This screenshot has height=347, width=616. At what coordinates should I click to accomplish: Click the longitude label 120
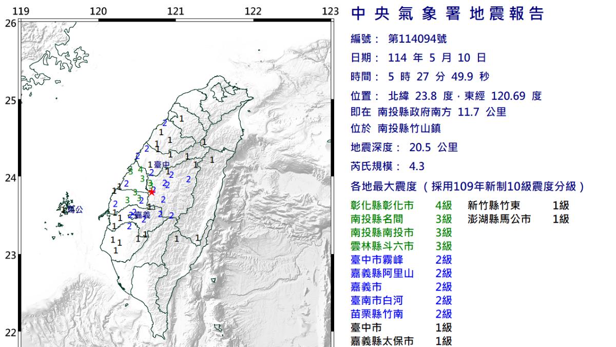98,12
